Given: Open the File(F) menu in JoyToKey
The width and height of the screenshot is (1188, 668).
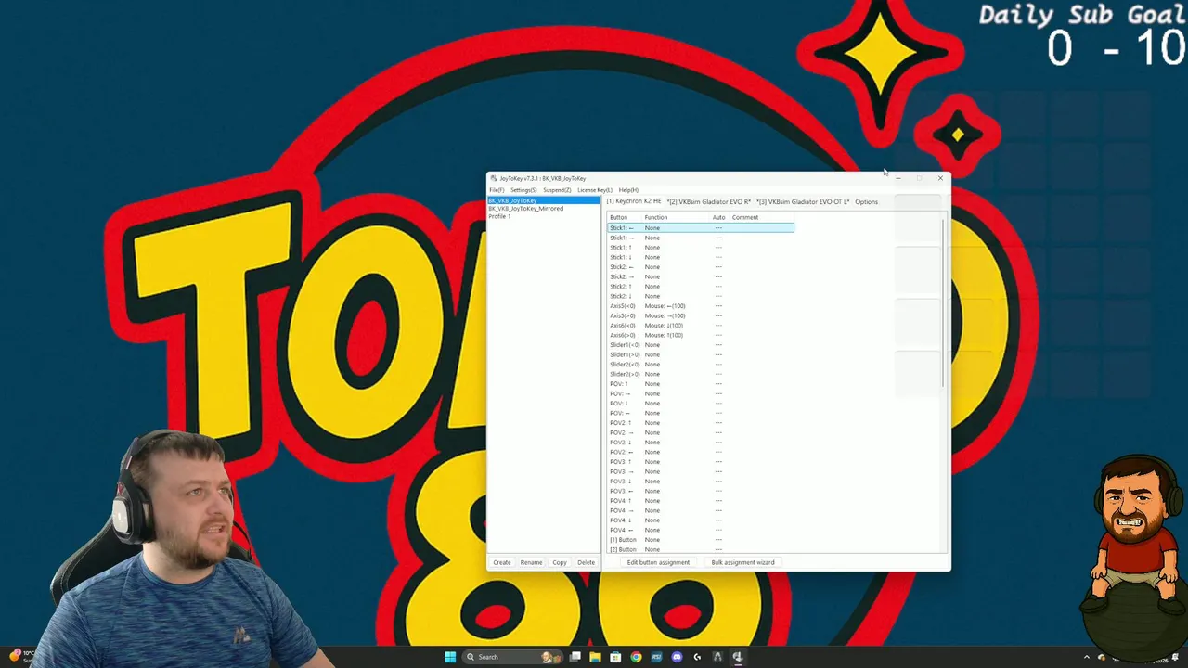Looking at the screenshot, I should [497, 190].
